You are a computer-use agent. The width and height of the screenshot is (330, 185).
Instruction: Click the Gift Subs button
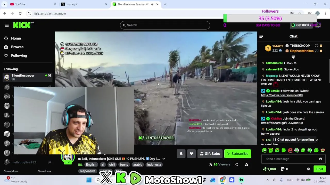coord(210,154)
